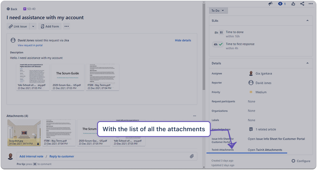Open the Snapshot.jpg attachment thumbnail
Image resolution: width=317 pixels, height=170 pixels.
(x=24, y=133)
